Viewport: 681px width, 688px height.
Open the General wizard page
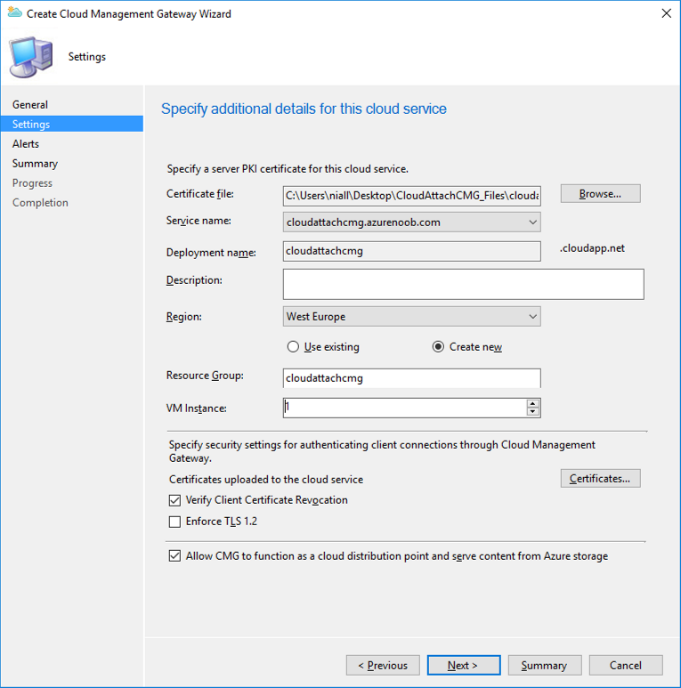tap(30, 104)
